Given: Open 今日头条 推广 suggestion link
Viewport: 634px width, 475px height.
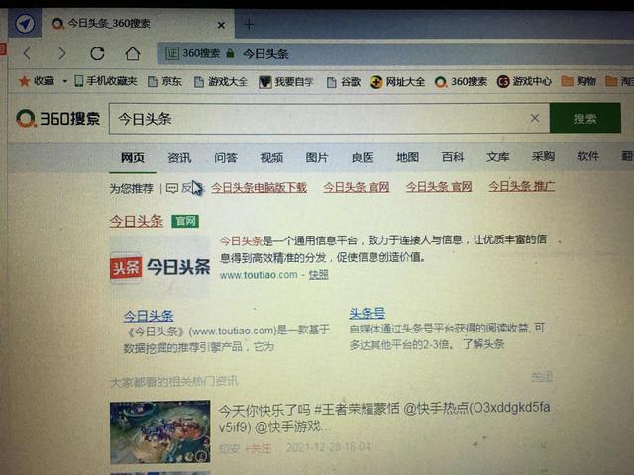Looking at the screenshot, I should coord(521,186).
